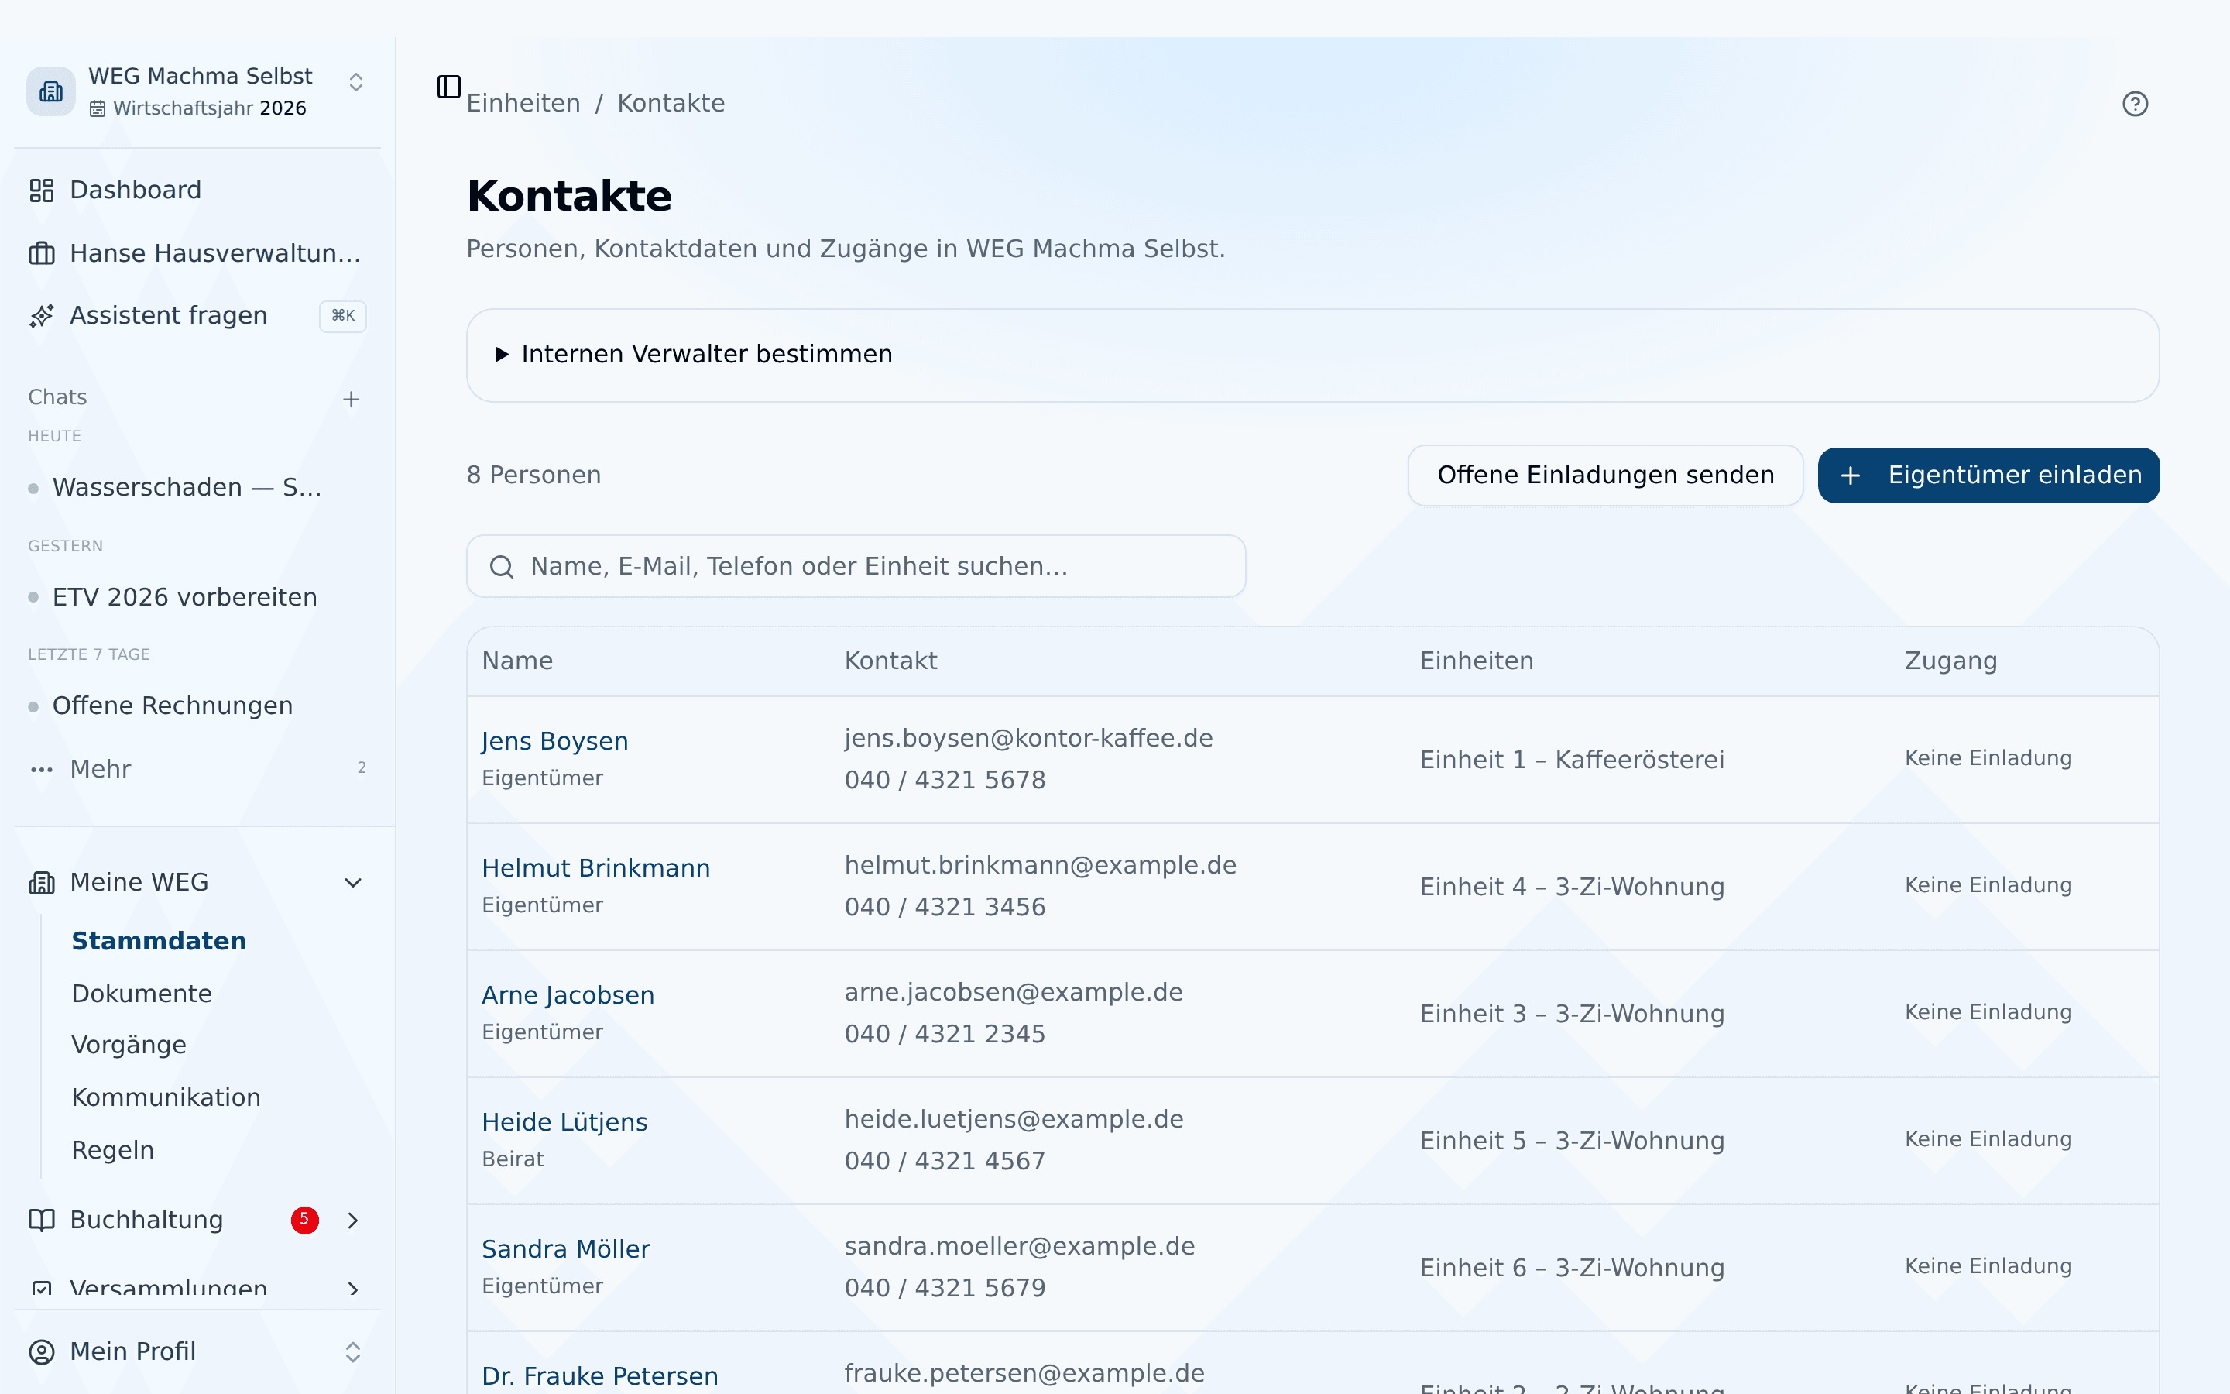Image resolution: width=2230 pixels, height=1394 pixels.
Task: Click arne.jacobsen@example.de email
Action: 1013,992
